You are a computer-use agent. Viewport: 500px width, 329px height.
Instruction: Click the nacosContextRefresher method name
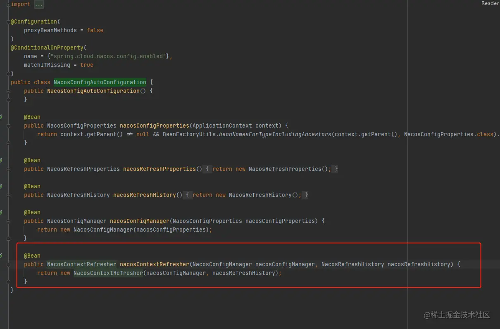(155, 264)
